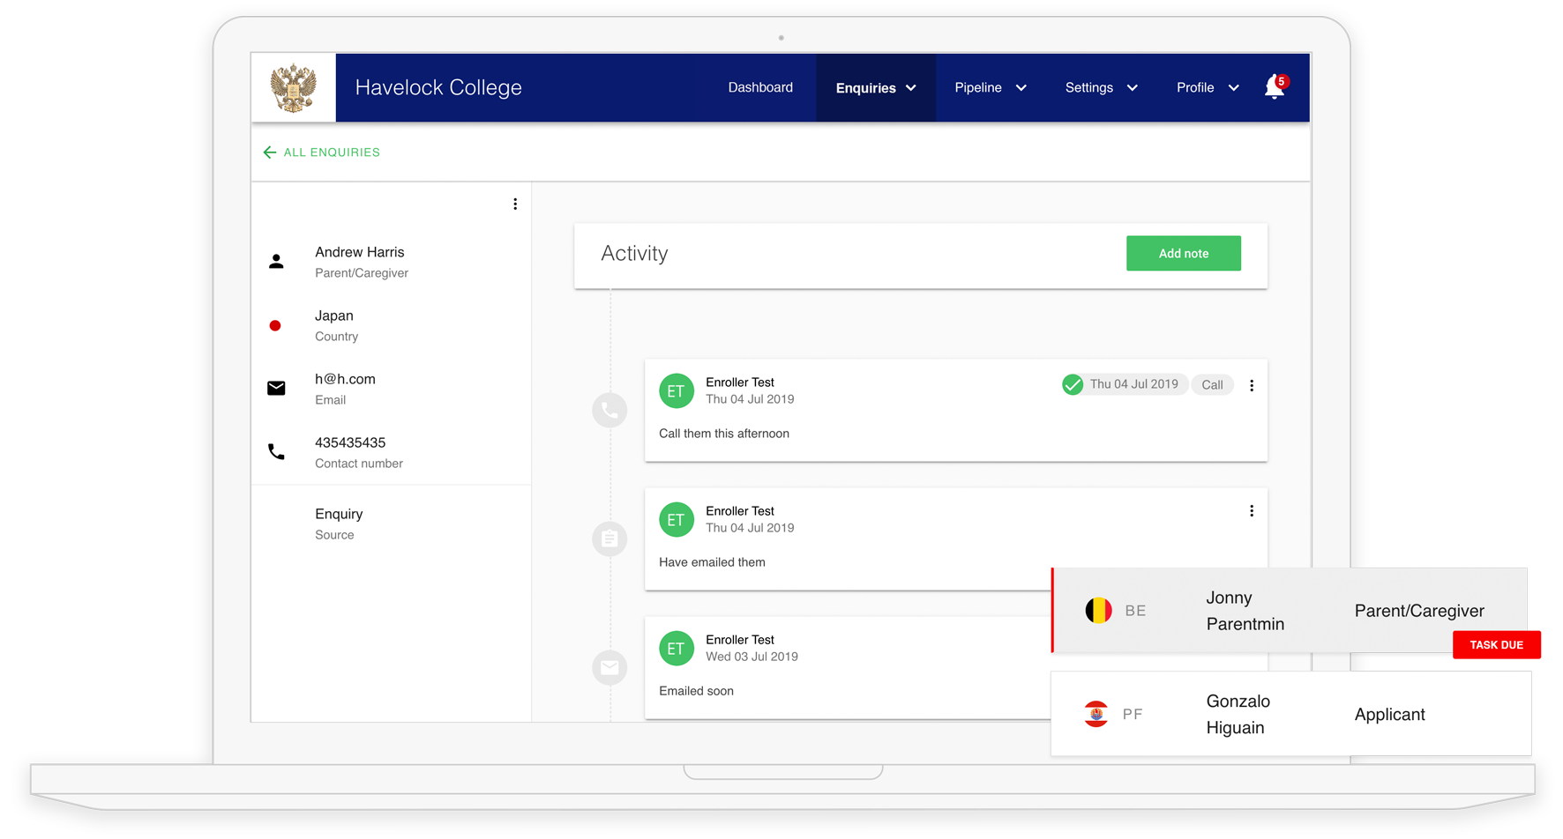Expand the Pipeline dropdown chevron
The width and height of the screenshot is (1563, 839).
(1021, 88)
